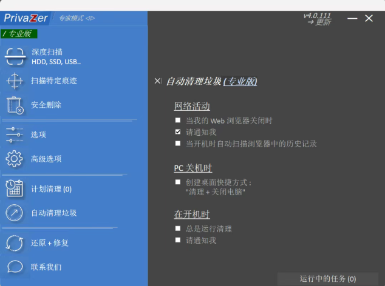Open the (专业版) link in the heading
The height and width of the screenshot is (286, 385).
pos(240,81)
